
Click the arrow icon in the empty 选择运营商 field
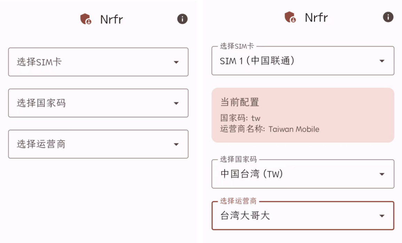(176, 144)
